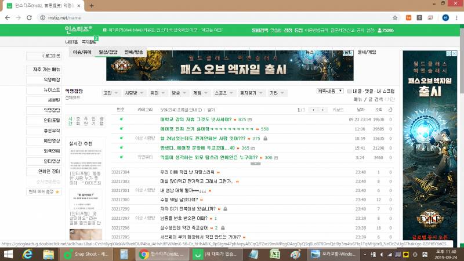Open Excel from the taskbar

(275, 255)
